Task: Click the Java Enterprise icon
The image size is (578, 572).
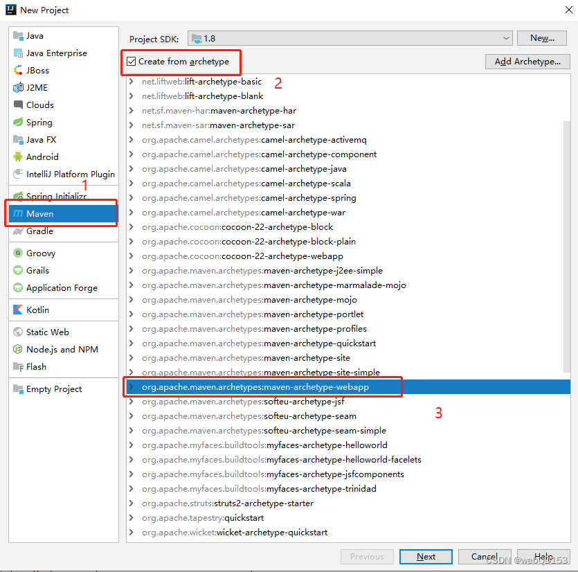Action: click(18, 53)
